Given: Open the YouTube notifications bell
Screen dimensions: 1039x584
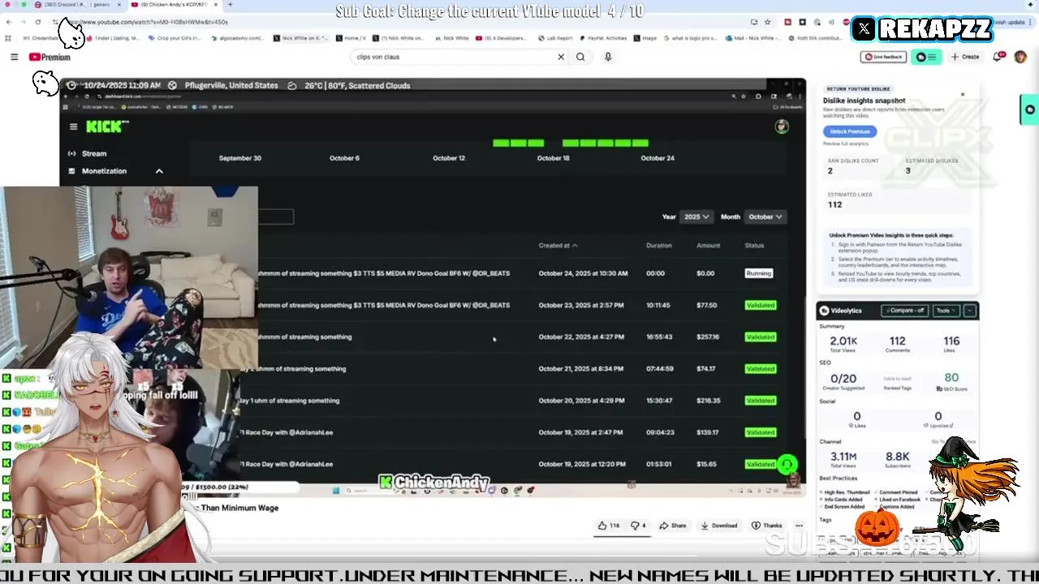Looking at the screenshot, I should [998, 57].
